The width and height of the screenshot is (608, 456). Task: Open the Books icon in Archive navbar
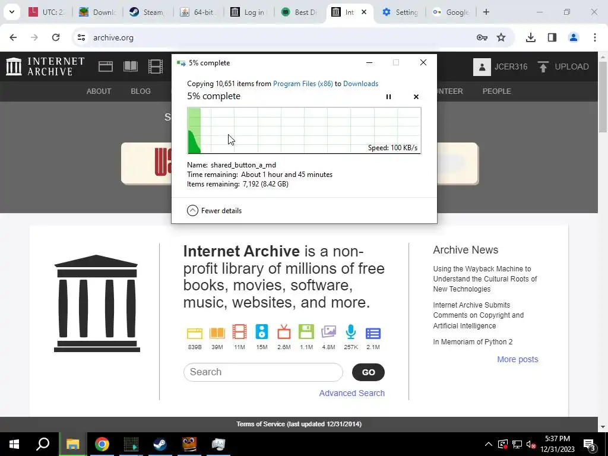pos(131,66)
